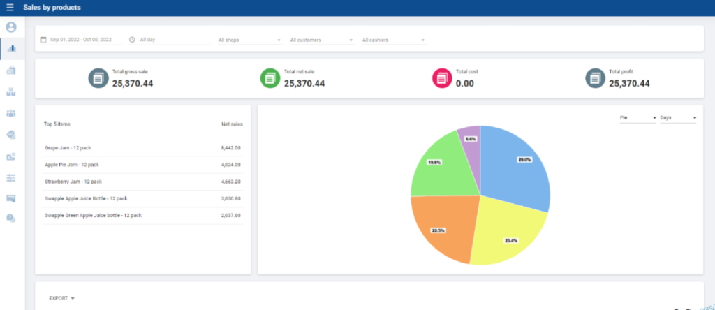Open the price tag sidebar icon

10,135
